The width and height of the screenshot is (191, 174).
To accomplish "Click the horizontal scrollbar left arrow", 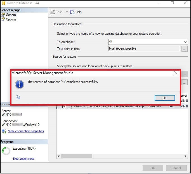I will [x=59, y=156].
